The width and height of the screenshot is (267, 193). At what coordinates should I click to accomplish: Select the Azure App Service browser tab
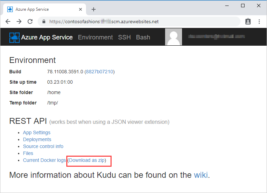point(44,9)
